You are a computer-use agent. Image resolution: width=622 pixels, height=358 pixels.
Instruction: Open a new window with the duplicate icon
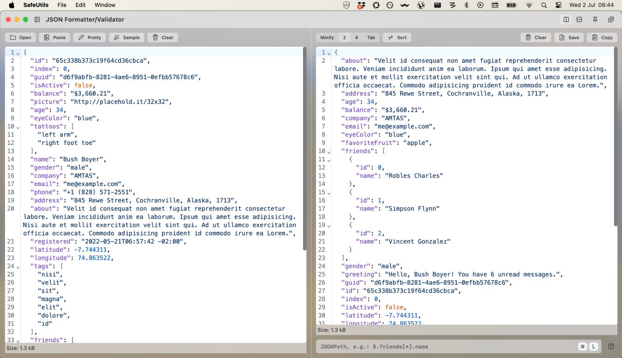click(611, 20)
